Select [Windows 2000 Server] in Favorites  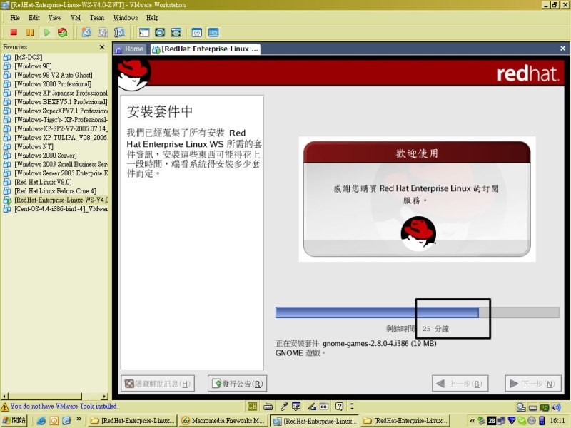coord(46,156)
